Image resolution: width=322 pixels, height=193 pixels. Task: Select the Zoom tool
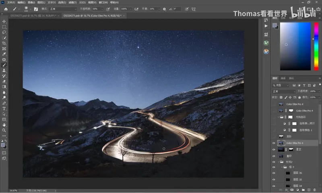pos(4,130)
